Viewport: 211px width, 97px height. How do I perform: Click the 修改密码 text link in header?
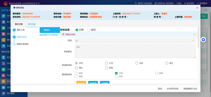coord(190,3)
